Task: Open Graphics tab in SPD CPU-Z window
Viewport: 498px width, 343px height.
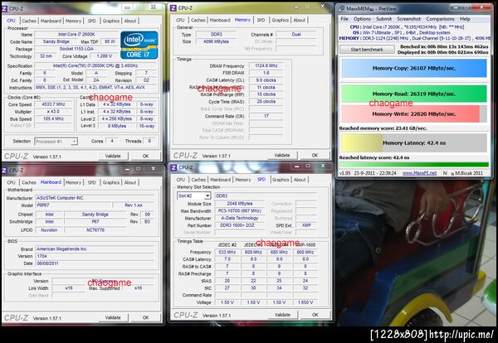Action: pyautogui.click(x=281, y=180)
